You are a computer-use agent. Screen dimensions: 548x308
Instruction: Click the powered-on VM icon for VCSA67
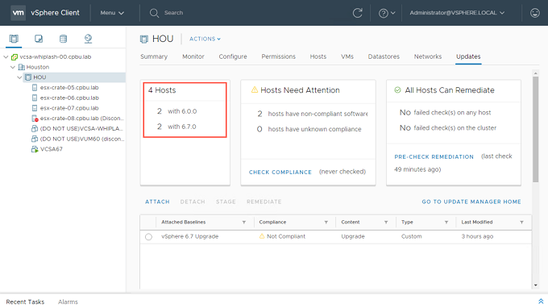point(35,149)
